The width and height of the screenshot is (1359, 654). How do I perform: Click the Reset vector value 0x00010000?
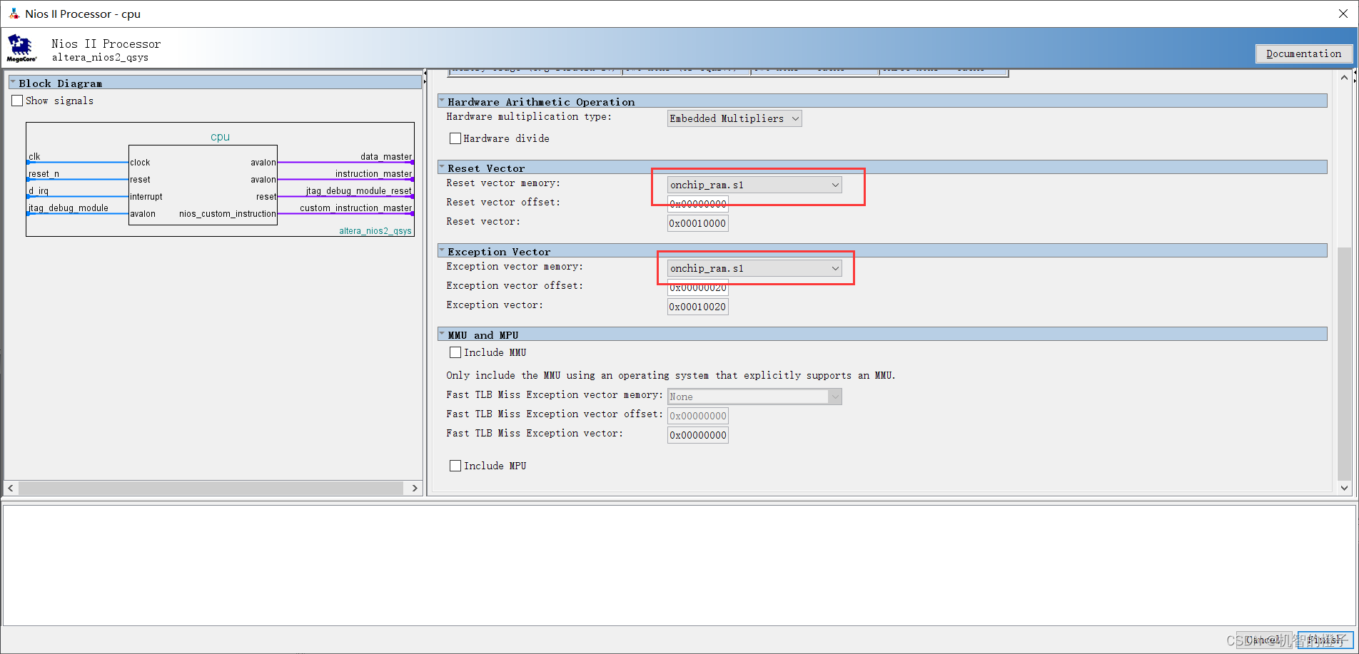coord(698,223)
